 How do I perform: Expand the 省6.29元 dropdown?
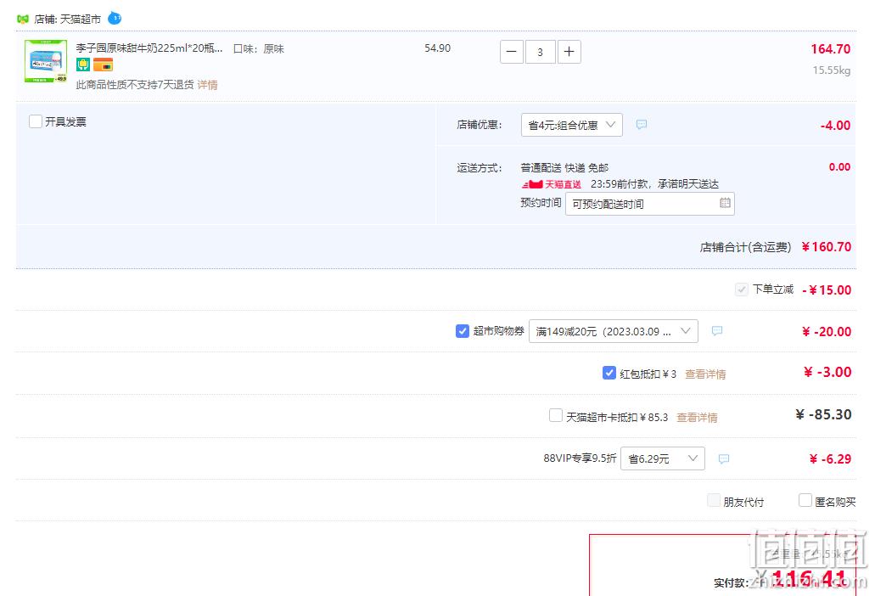click(x=663, y=458)
